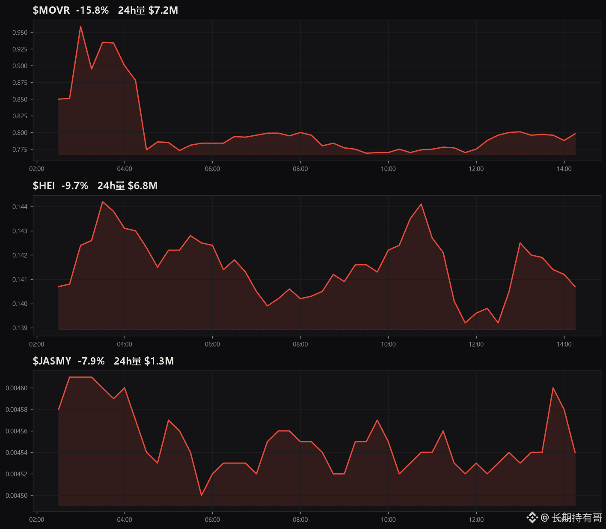Select the -15.8% change value
This screenshot has width=606, height=529.
tap(92, 10)
